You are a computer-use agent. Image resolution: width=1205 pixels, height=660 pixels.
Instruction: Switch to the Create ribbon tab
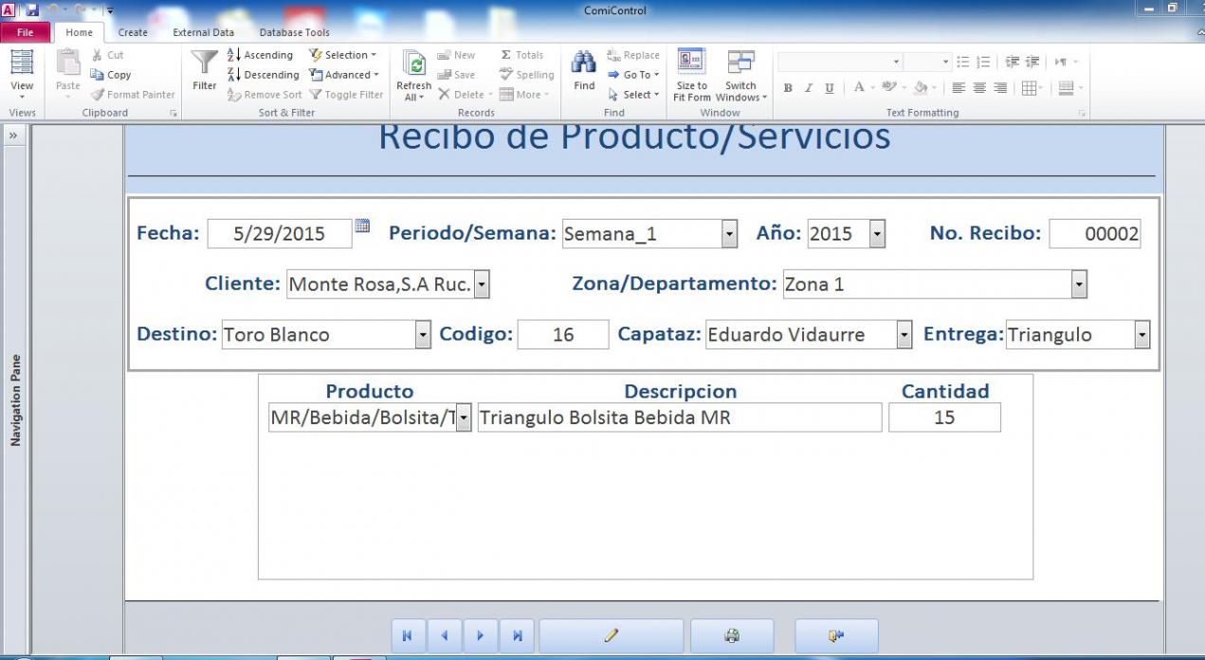(133, 32)
